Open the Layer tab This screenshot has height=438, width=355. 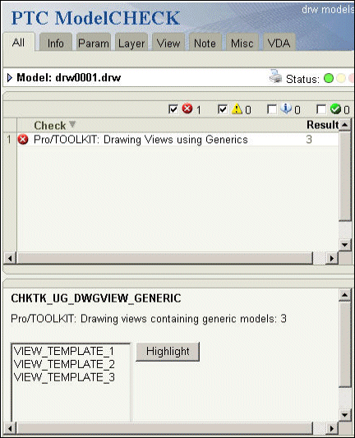[x=131, y=43]
